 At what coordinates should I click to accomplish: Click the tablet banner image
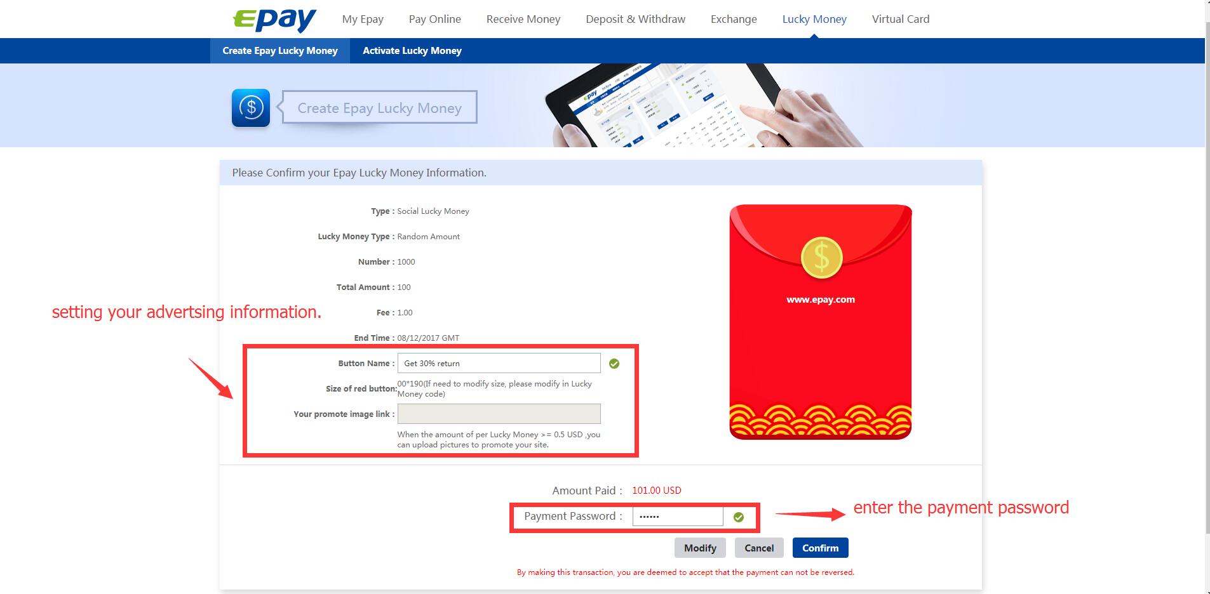click(704, 105)
